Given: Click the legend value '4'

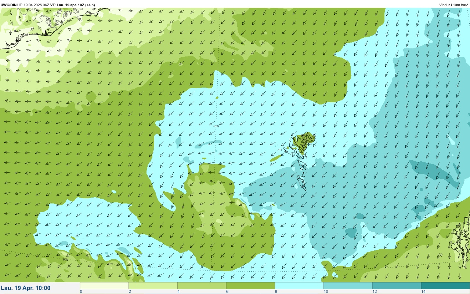Looking at the screenshot, I should (178, 291).
